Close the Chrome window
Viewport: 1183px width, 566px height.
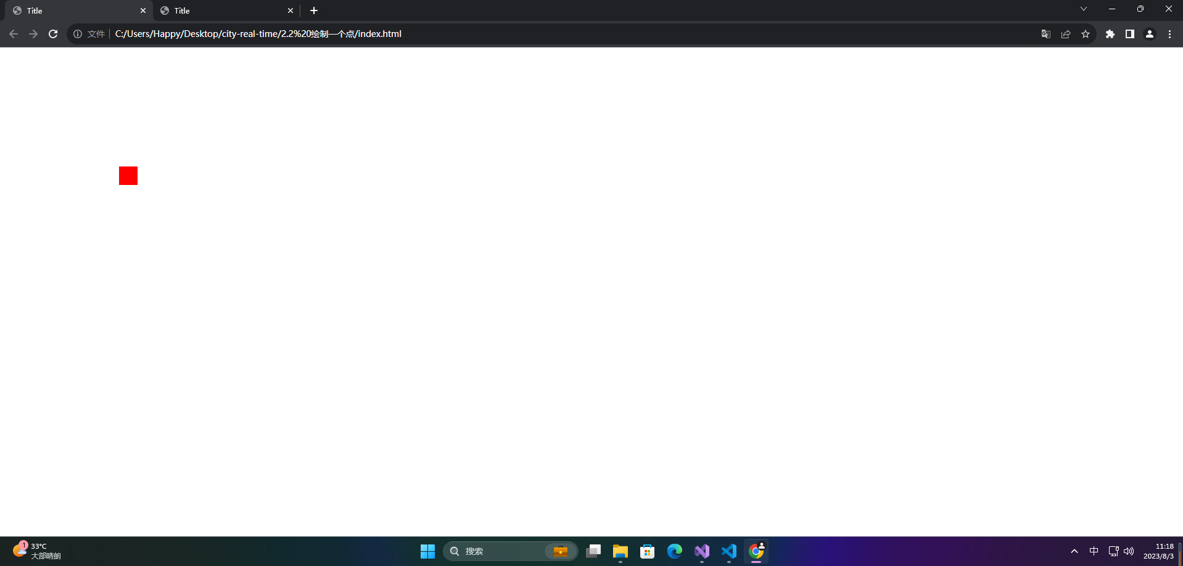[x=1169, y=9]
